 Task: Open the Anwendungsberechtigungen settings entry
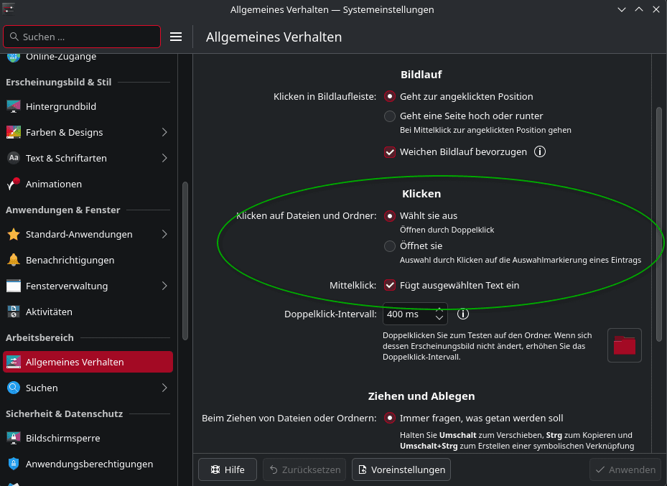click(89, 464)
